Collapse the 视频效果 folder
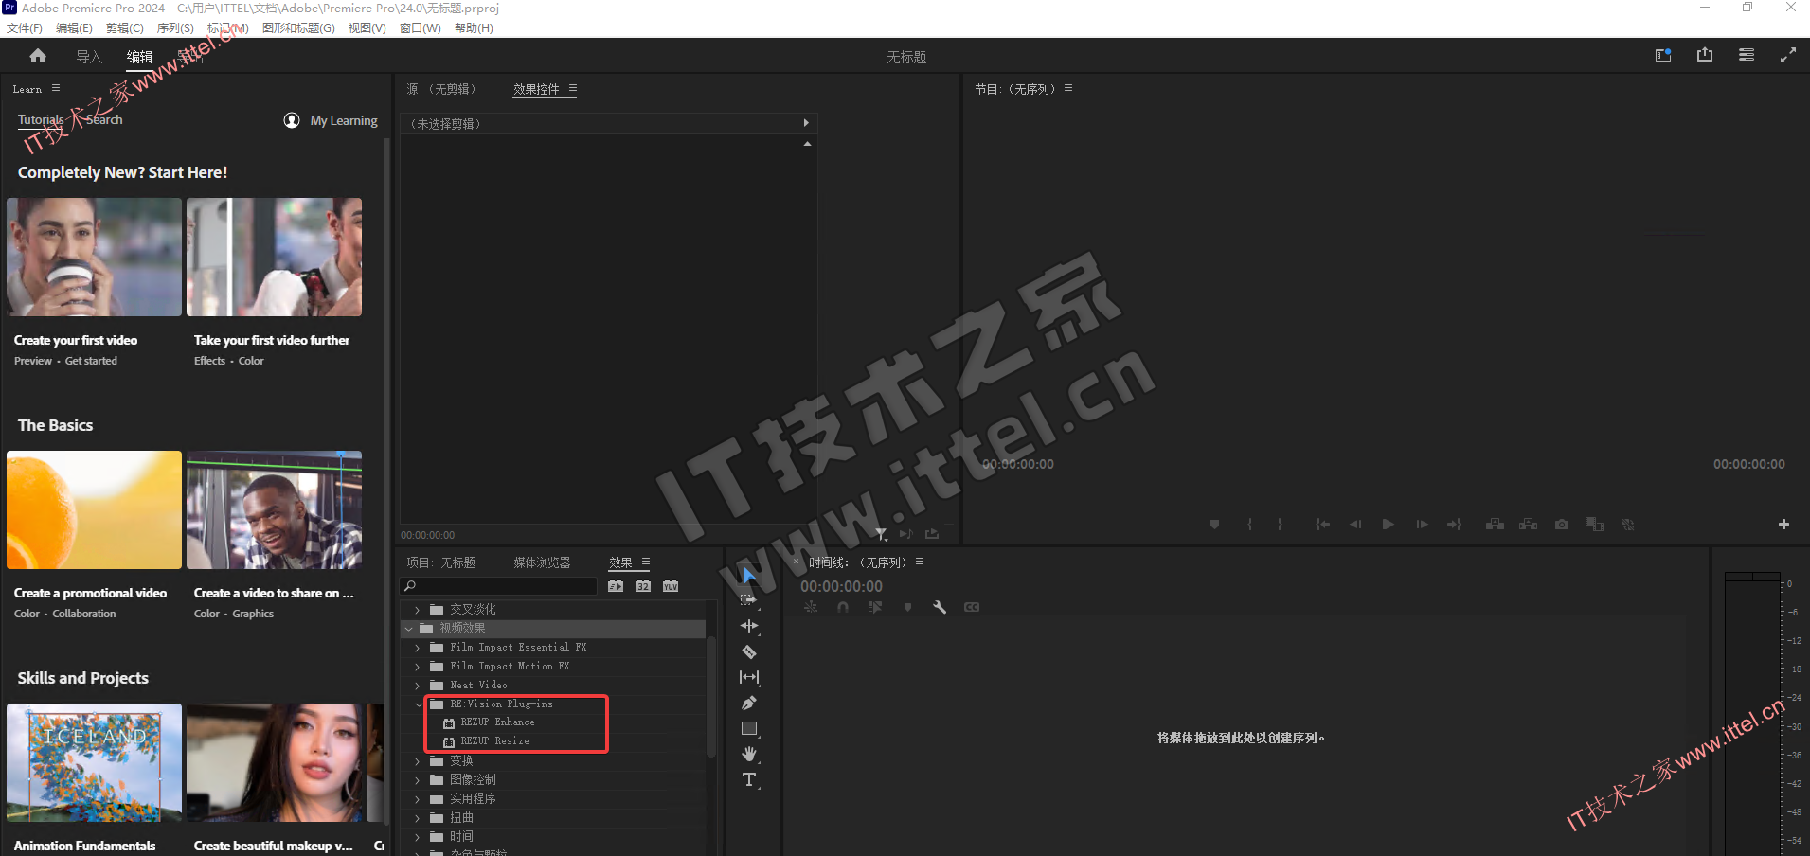 tap(408, 629)
